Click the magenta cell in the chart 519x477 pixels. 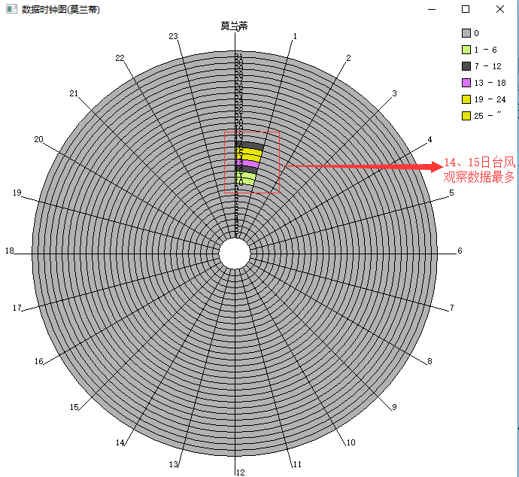[x=247, y=163]
